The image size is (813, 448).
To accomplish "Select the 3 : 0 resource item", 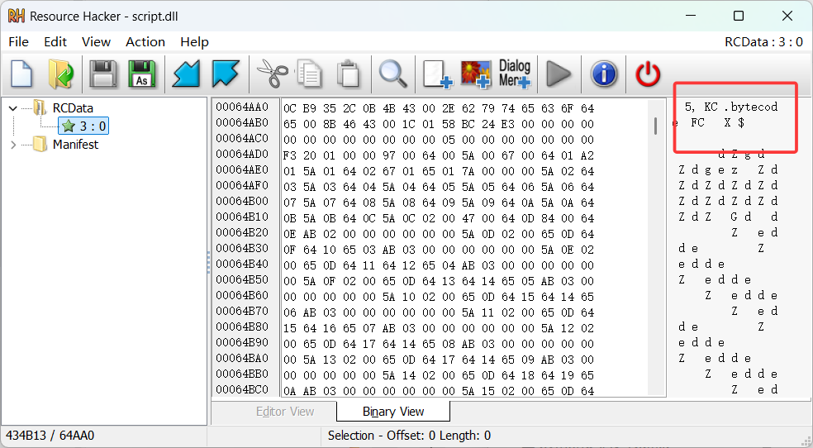I will (83, 126).
